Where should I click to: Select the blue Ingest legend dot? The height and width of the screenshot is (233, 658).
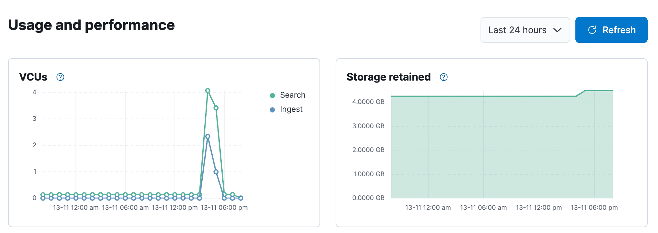272,109
